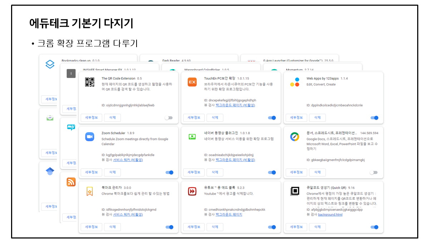
Task: Open 세부정보 for 문서, 스프레드시트 extension
Action: tap(297, 172)
